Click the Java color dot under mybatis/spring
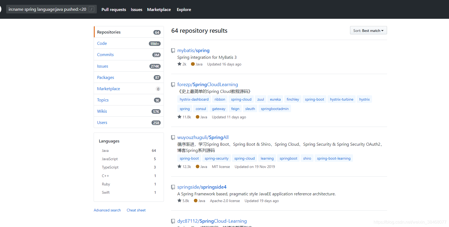The image size is (449, 227). pyautogui.click(x=193, y=64)
